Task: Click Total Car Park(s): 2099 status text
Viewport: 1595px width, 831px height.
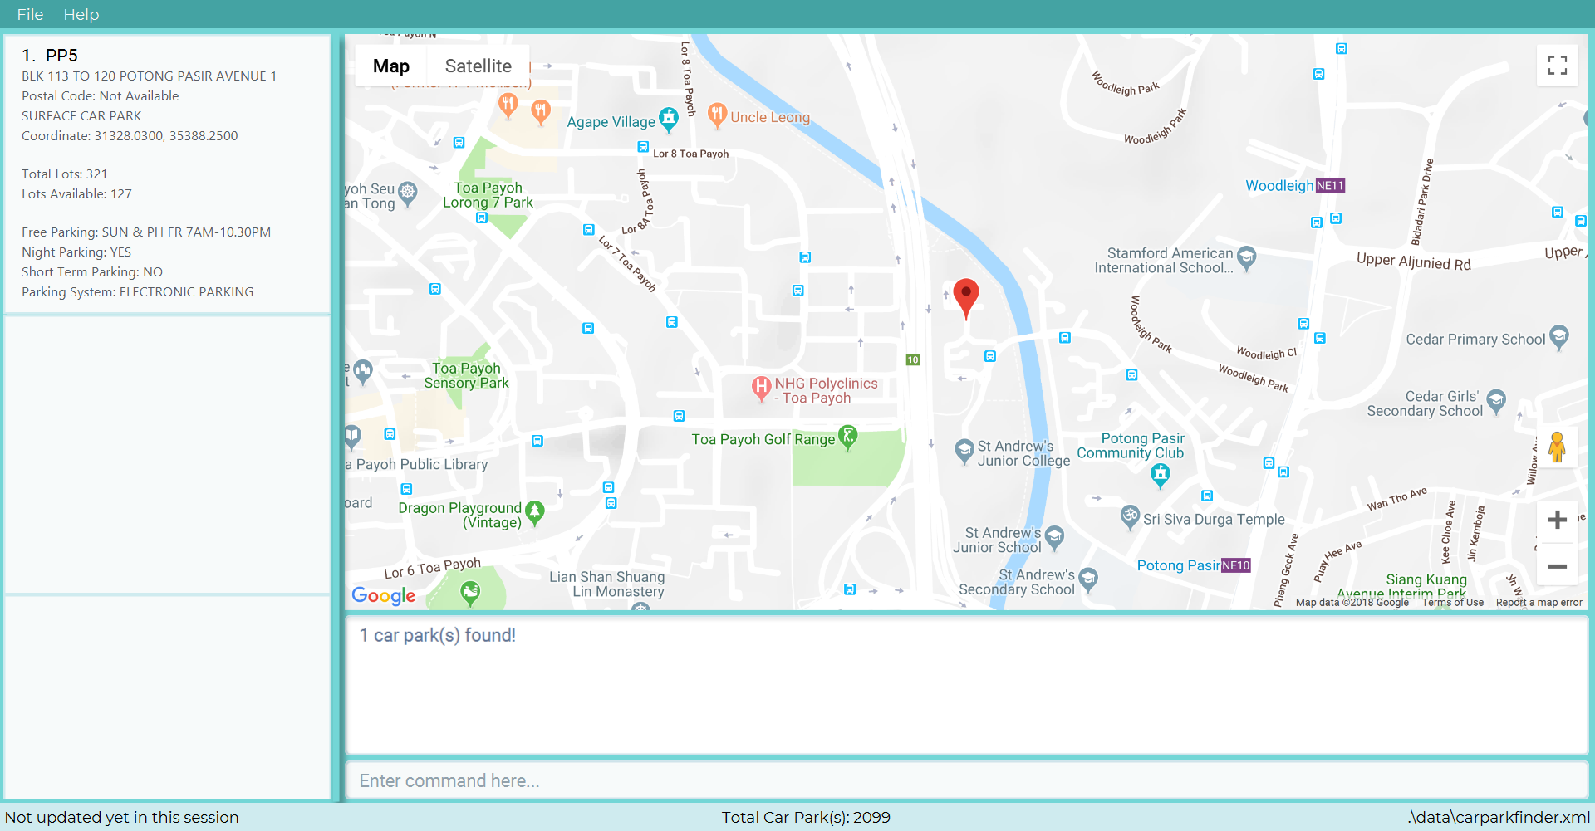Action: 806,817
